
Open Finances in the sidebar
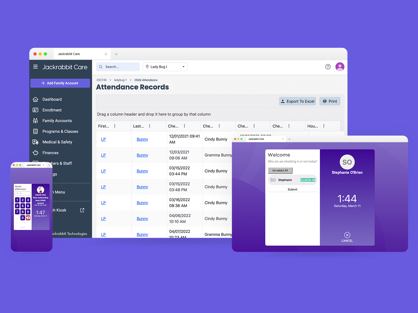coord(50,153)
